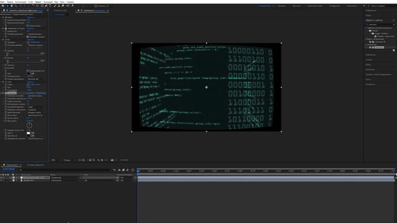
Task: Toggle Gaussian blur repeat edge pixels checkbox
Action: pos(27,37)
